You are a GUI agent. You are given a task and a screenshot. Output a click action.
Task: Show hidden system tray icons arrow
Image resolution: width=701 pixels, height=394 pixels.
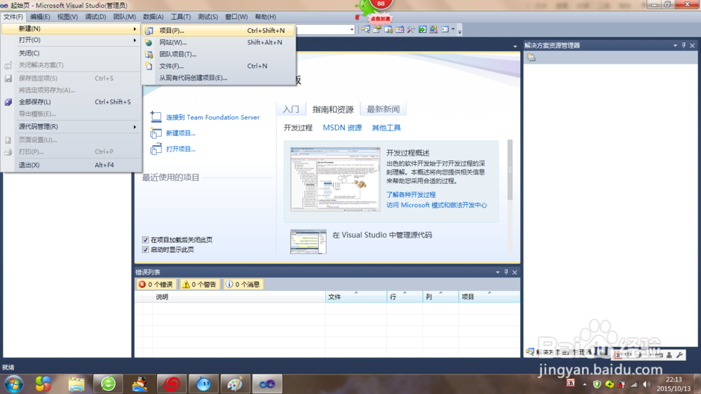[585, 384]
